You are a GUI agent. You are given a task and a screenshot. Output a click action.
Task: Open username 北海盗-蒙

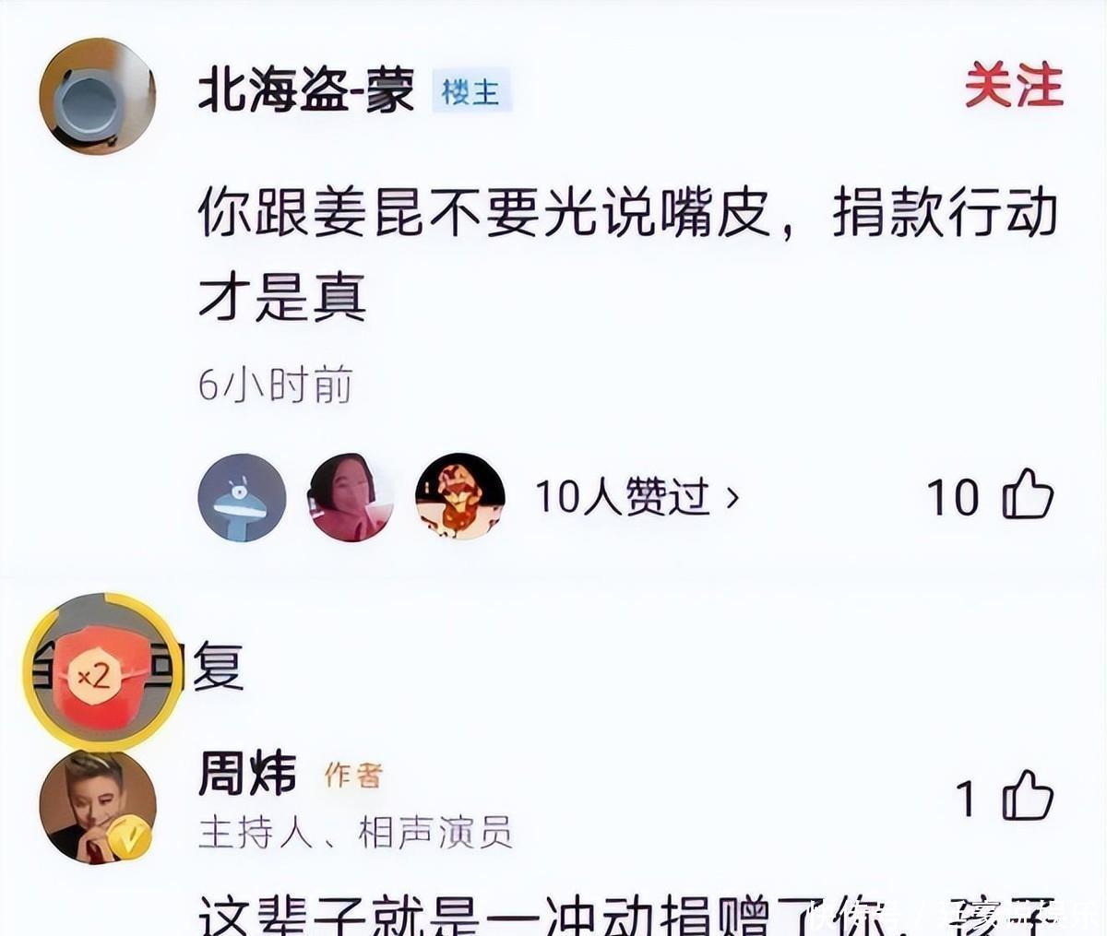pyautogui.click(x=306, y=91)
